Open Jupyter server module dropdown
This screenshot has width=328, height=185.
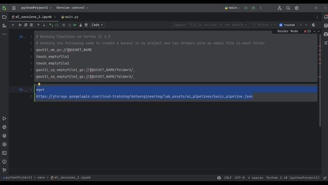tap(210, 25)
